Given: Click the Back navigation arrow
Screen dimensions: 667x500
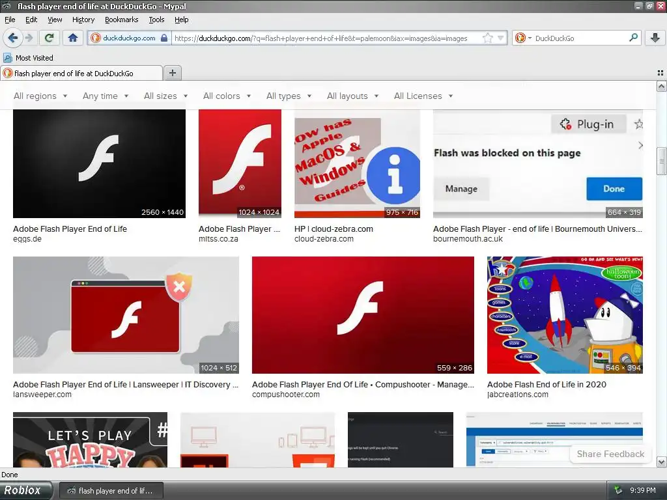Looking at the screenshot, I should [x=13, y=38].
